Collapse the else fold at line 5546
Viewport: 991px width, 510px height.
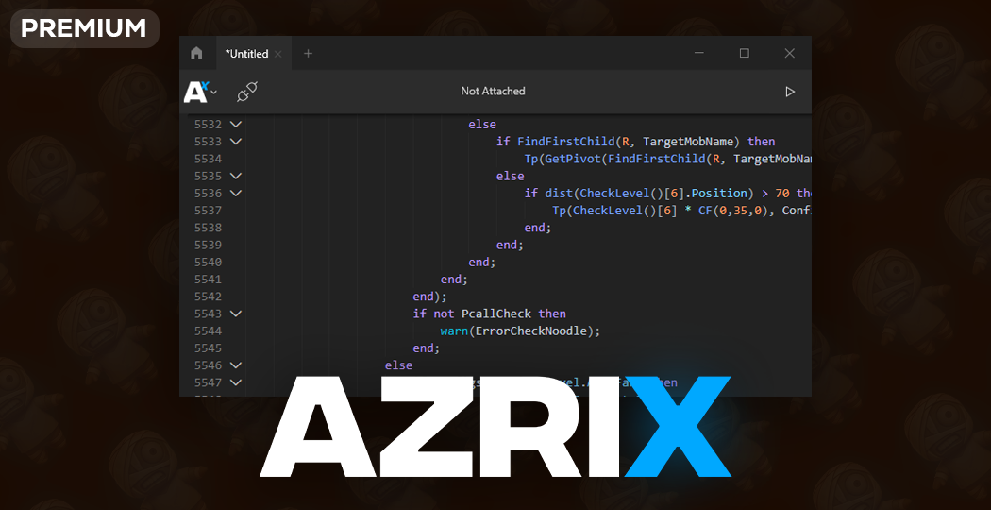pyautogui.click(x=235, y=365)
